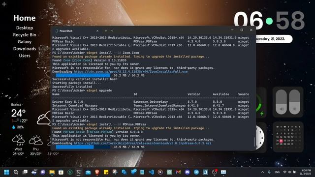Click the Terminal vertical scrollbar
315x177 pixels.
pyautogui.click(x=254, y=142)
